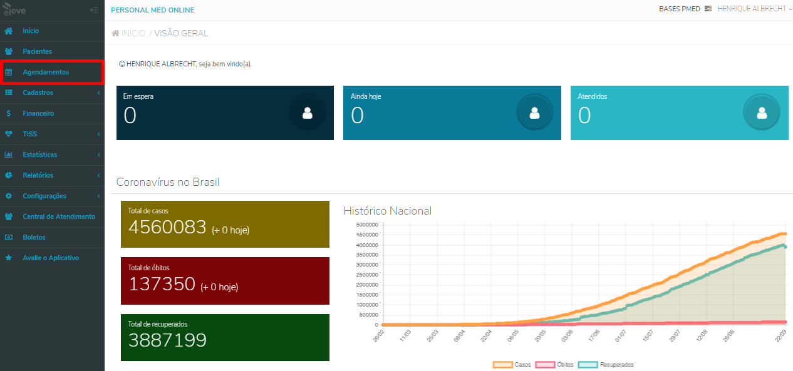Click the BASES PMED label
The image size is (793, 371).
pos(680,9)
